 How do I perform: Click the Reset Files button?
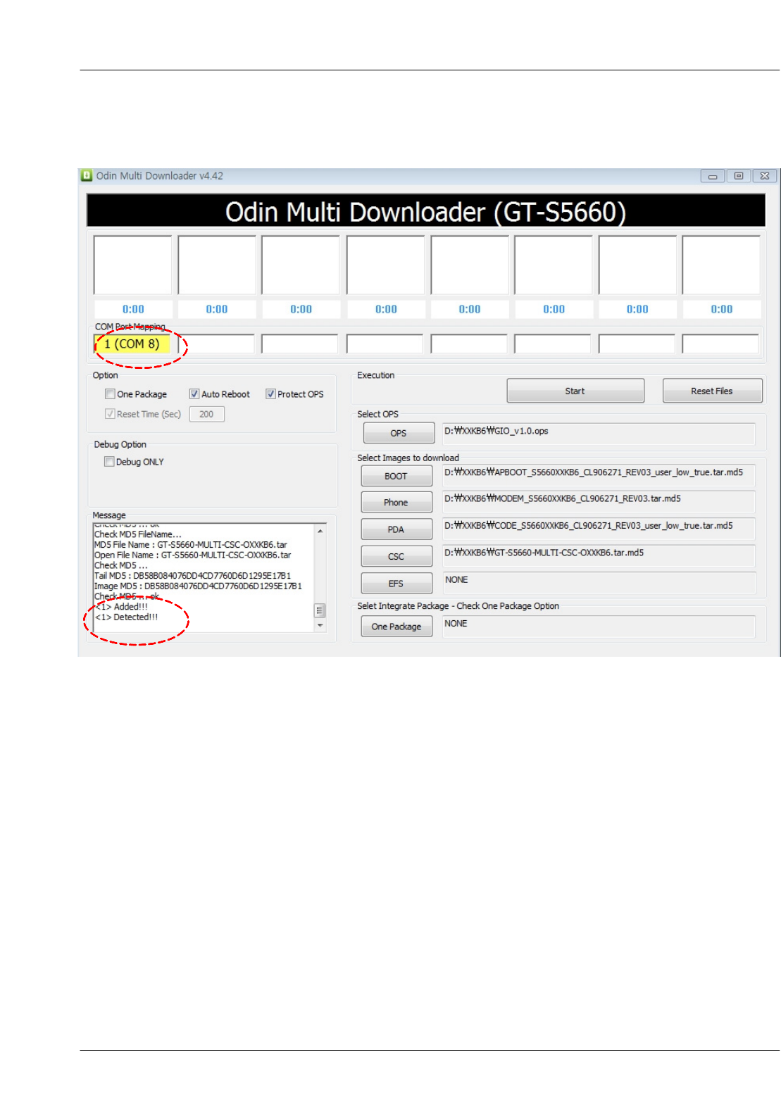pyautogui.click(x=712, y=391)
